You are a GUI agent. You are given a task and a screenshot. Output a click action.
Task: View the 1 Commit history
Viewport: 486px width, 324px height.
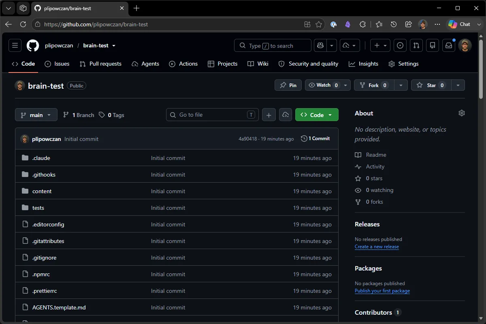tap(315, 139)
